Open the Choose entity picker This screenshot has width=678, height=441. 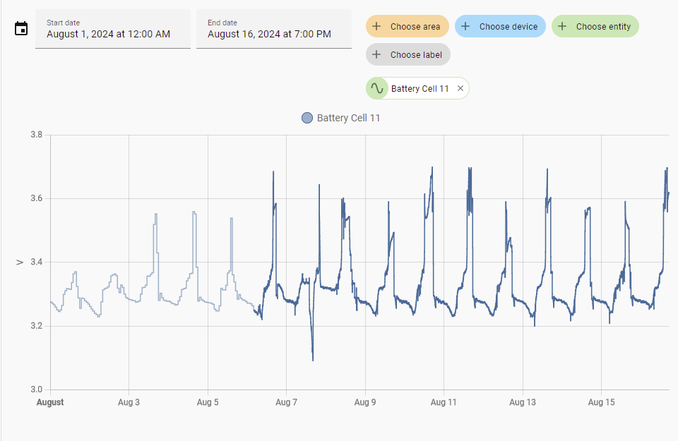click(595, 26)
